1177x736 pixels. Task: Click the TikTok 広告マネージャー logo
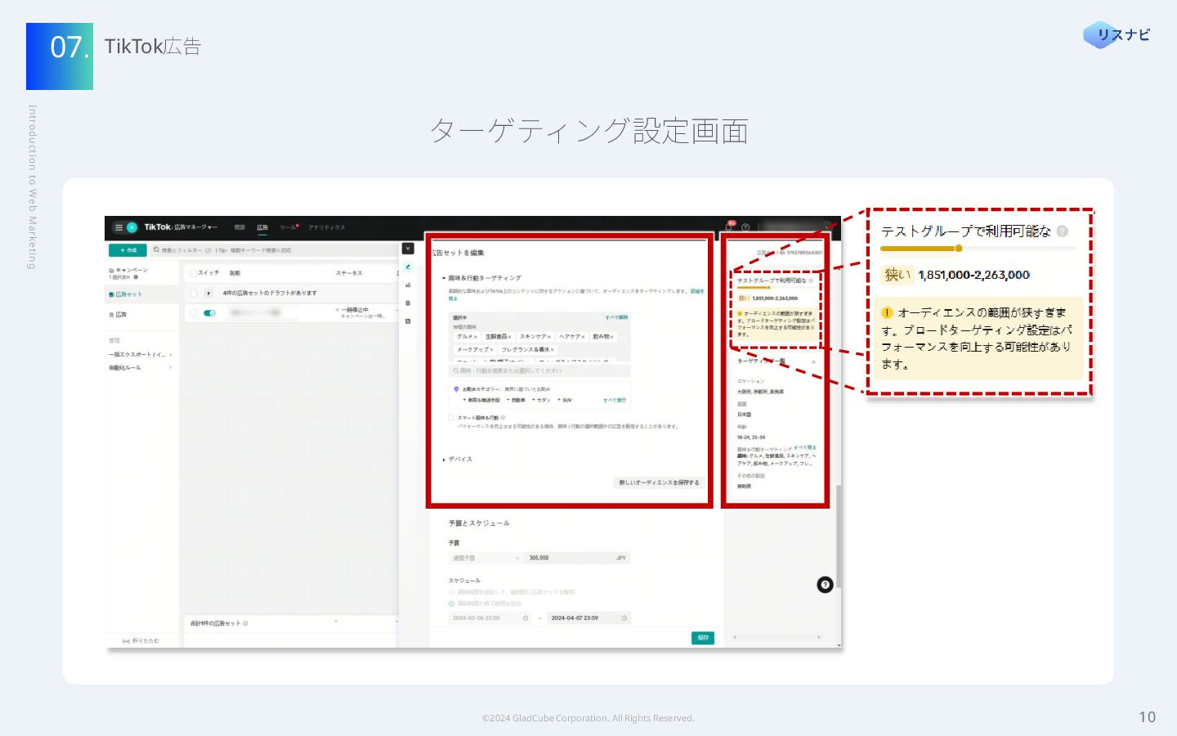click(181, 227)
